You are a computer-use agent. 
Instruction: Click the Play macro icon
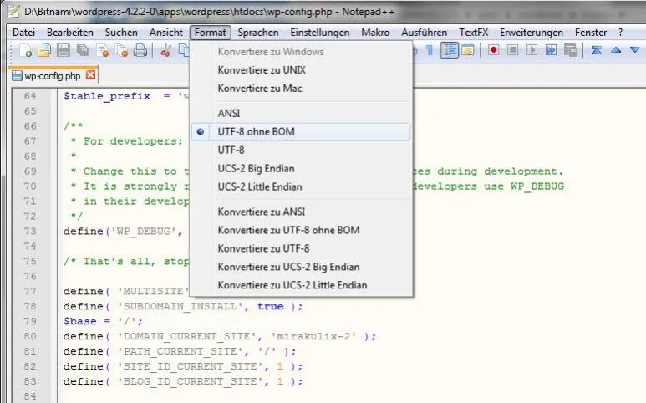coord(532,50)
